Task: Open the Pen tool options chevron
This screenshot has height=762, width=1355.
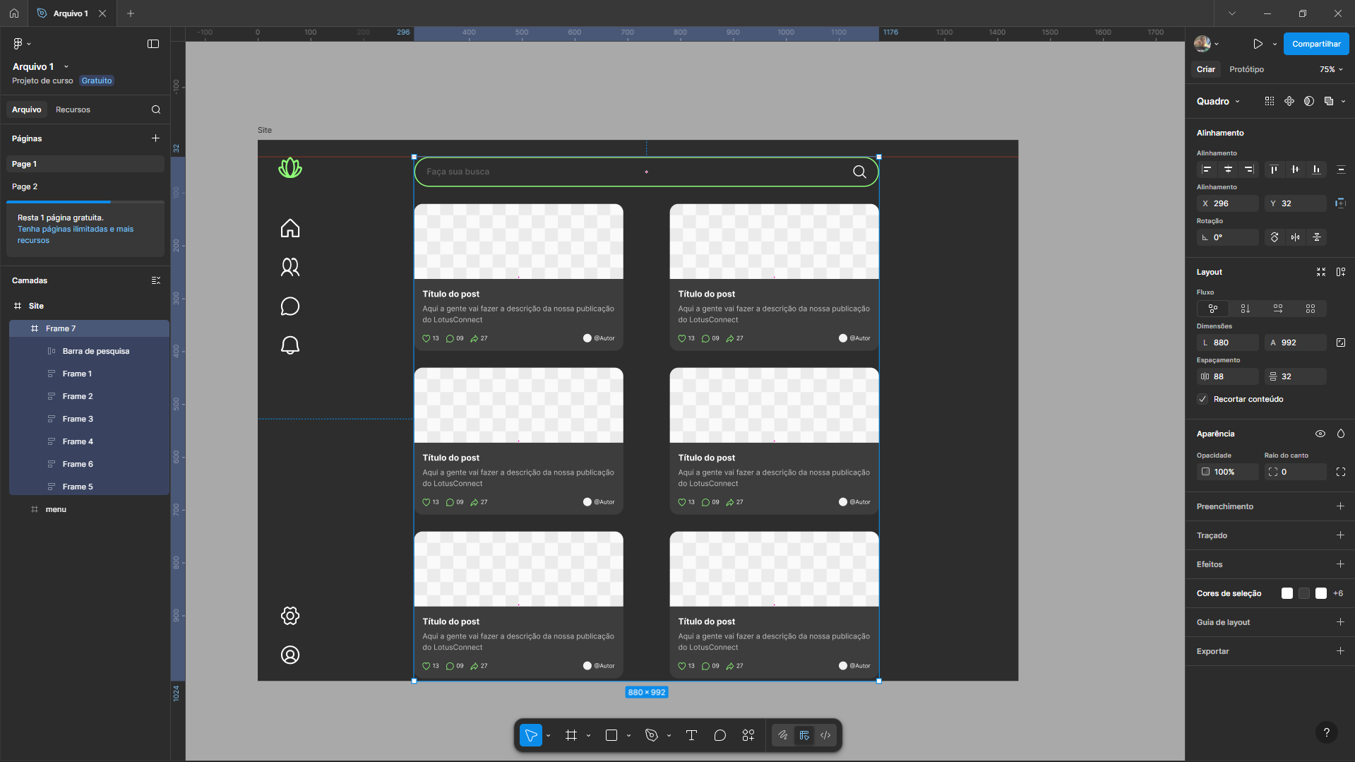Action: (669, 735)
